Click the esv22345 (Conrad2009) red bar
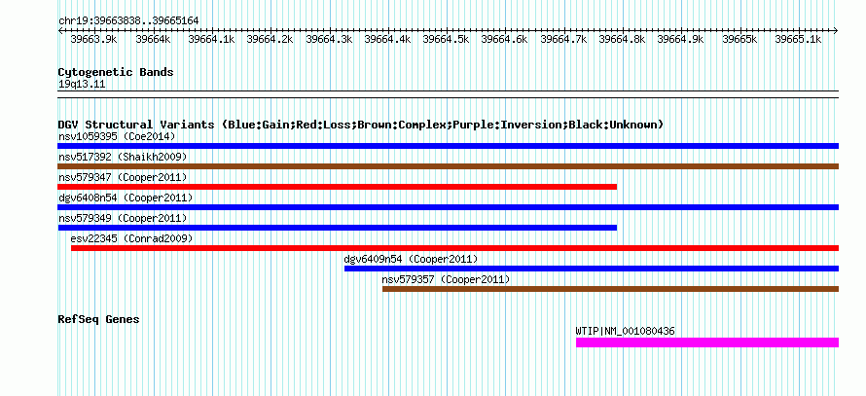The height and width of the screenshot is (396, 866). pos(454,248)
